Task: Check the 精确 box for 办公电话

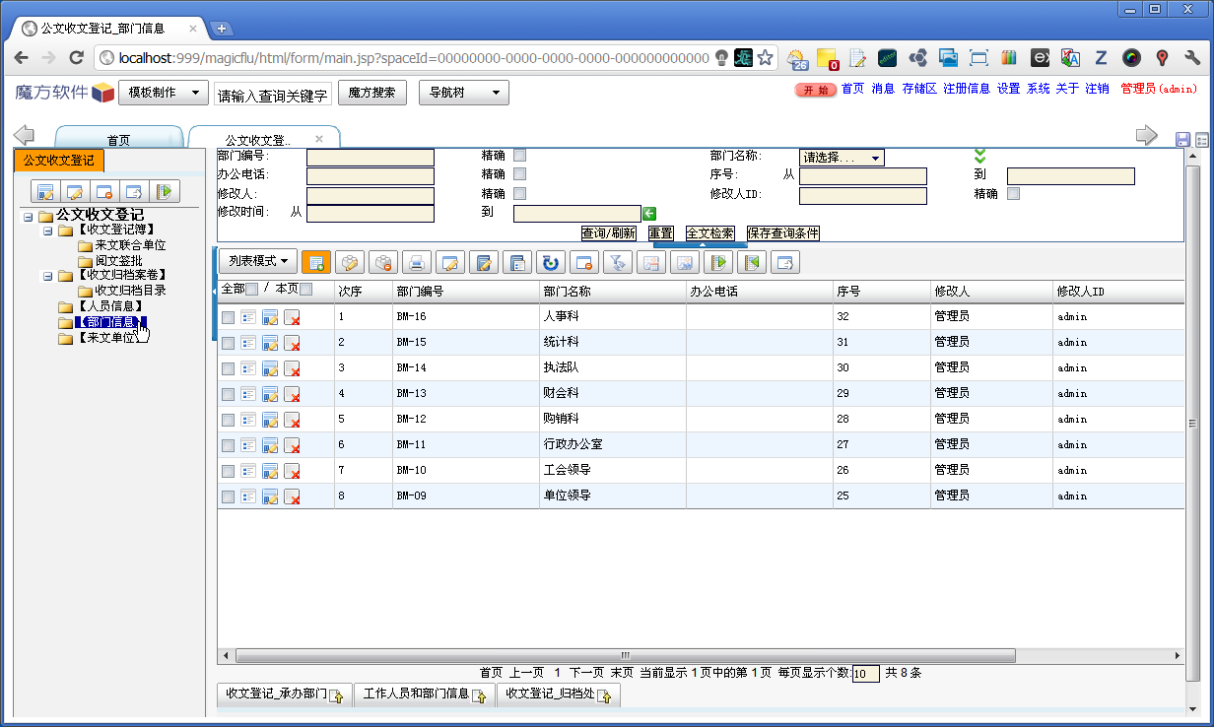Action: click(x=519, y=174)
